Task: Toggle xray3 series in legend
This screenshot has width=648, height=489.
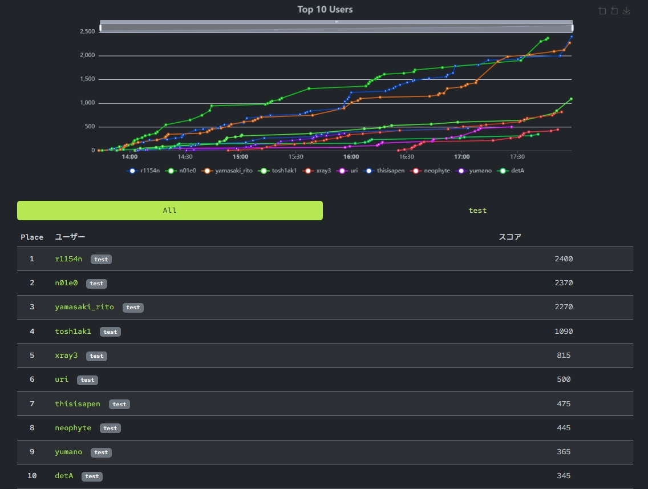Action: [x=317, y=171]
